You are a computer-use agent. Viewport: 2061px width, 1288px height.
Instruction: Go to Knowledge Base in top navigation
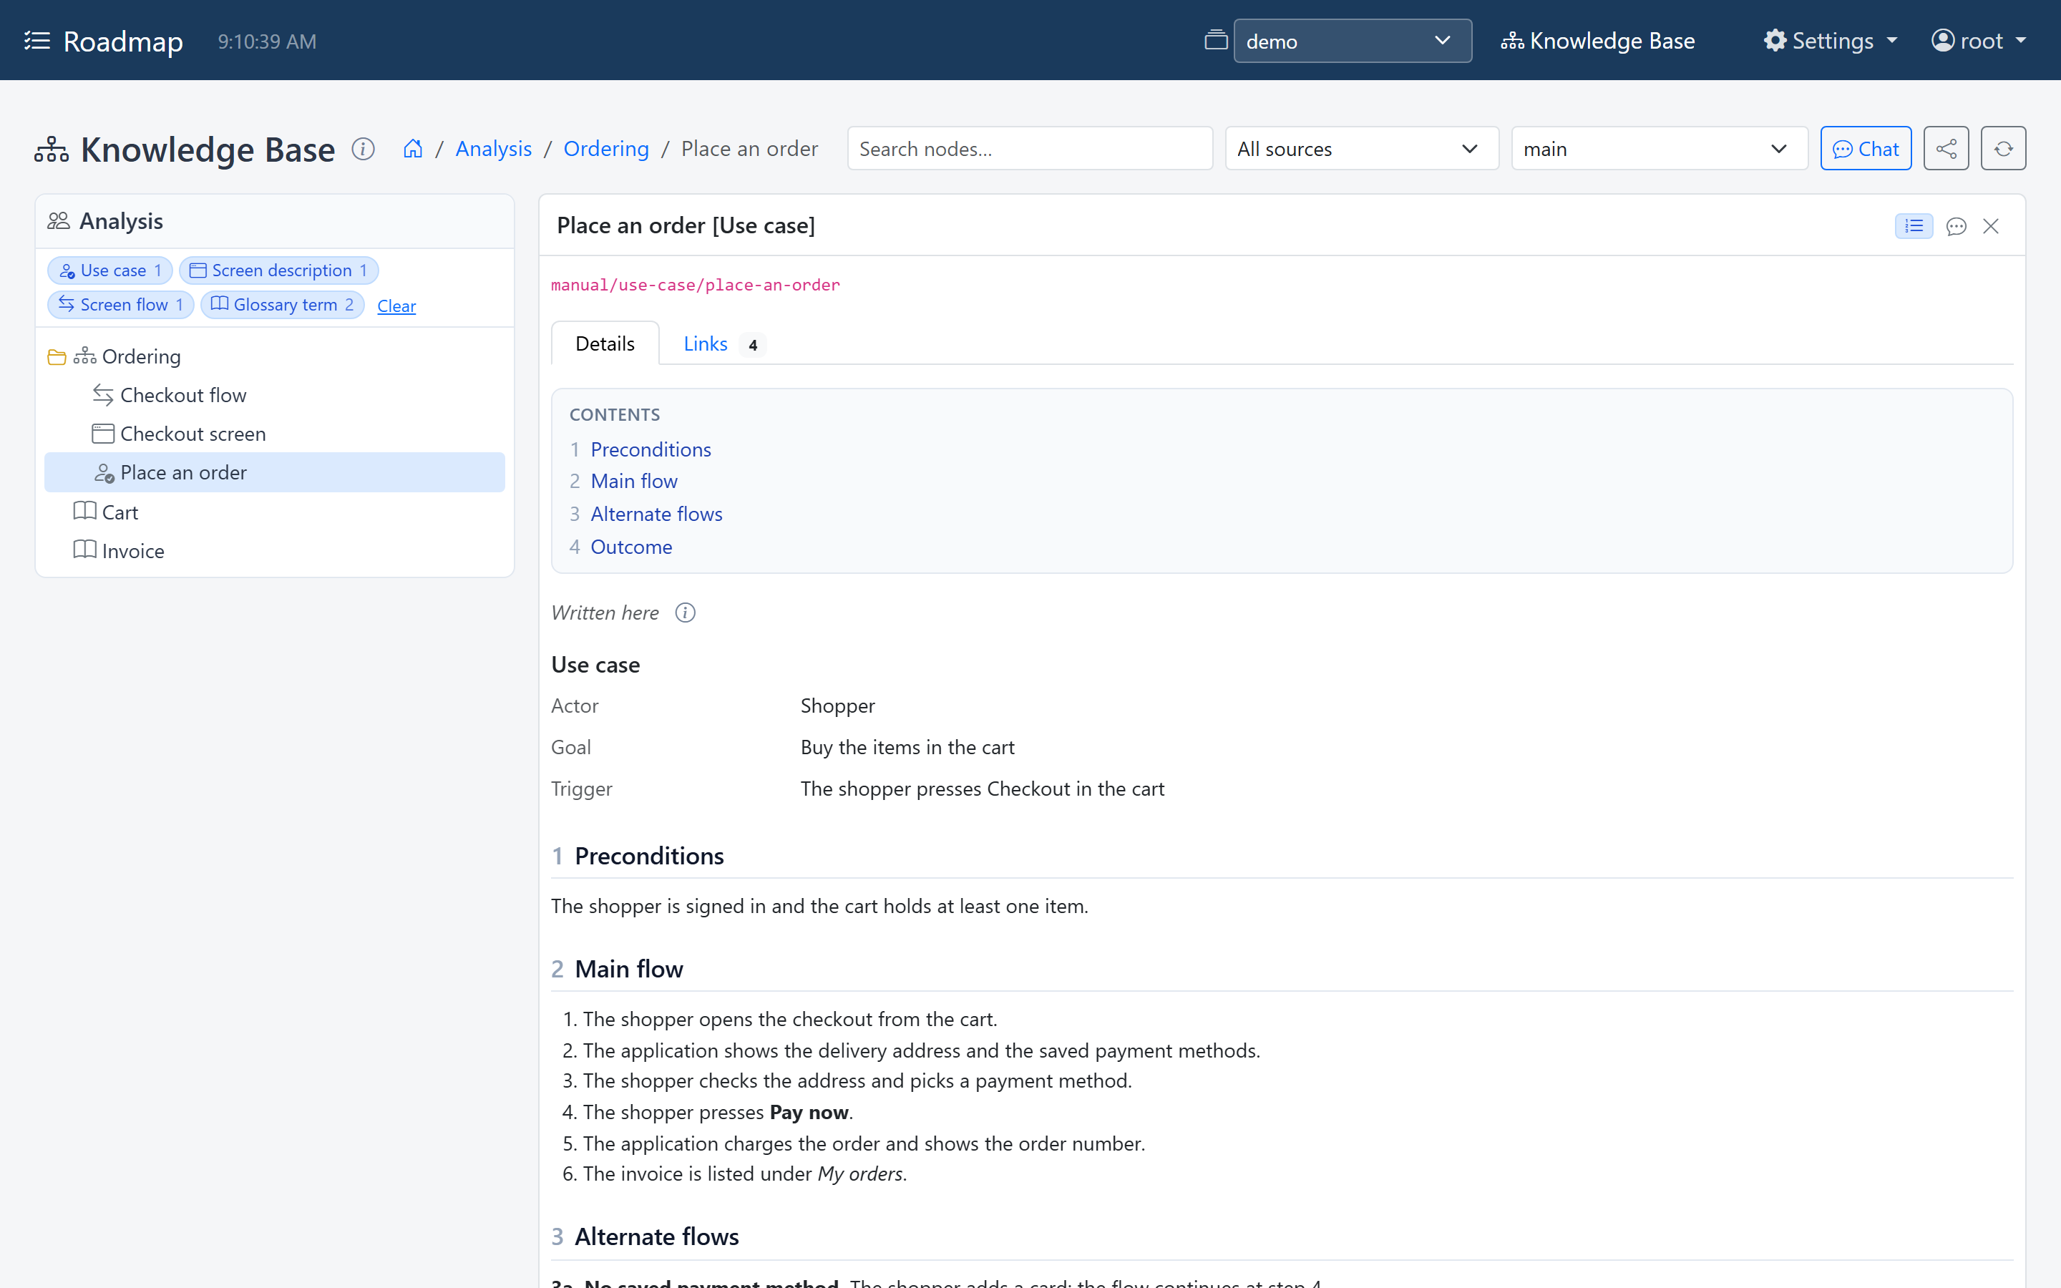pyautogui.click(x=1598, y=40)
